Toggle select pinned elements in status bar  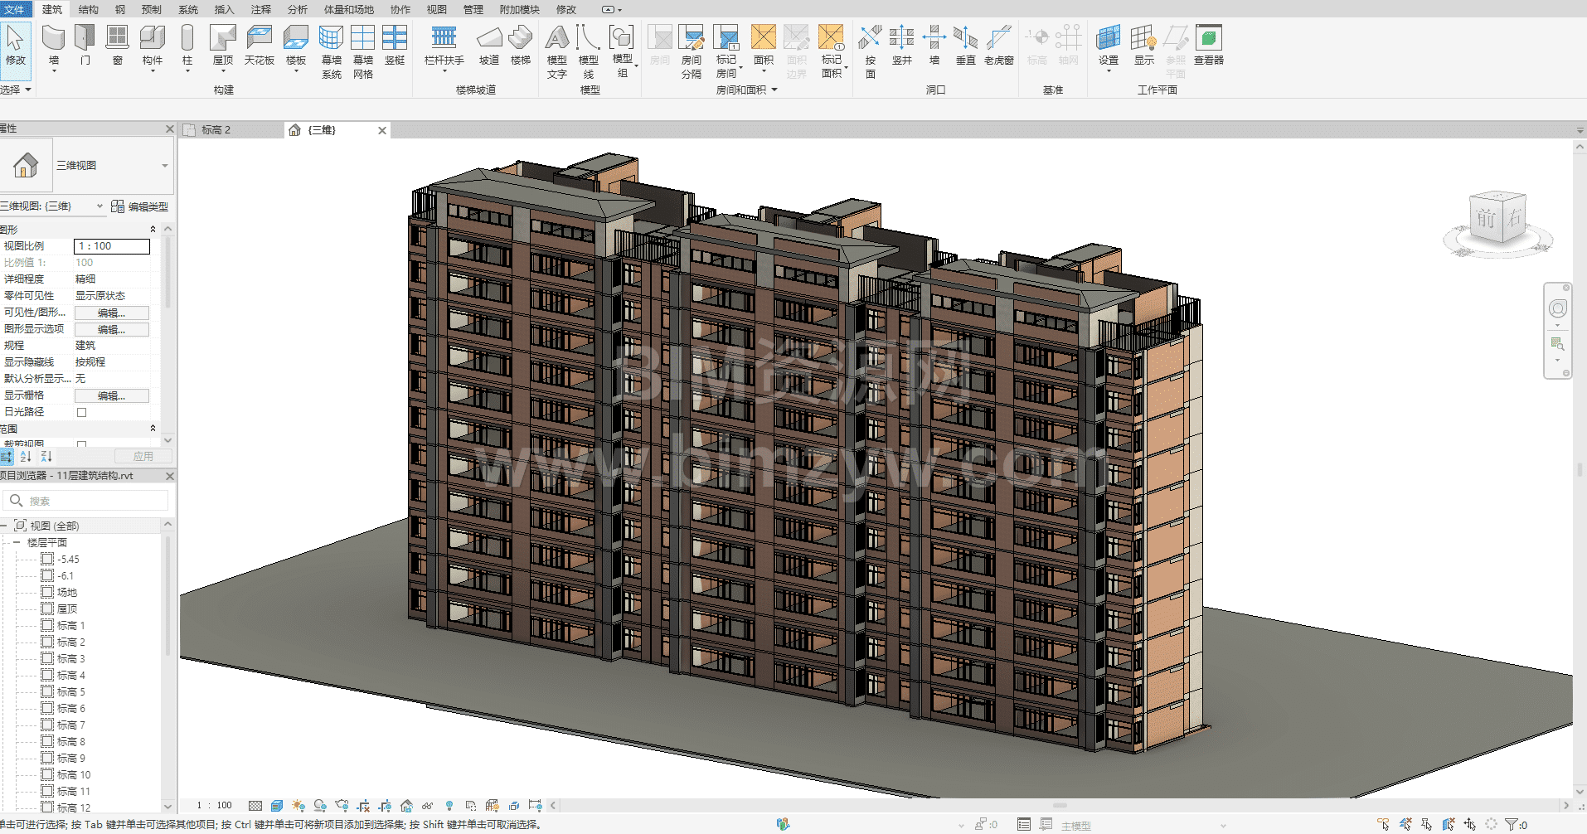click(1426, 825)
